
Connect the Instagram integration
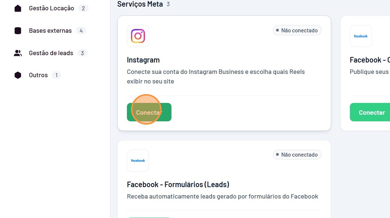149,112
